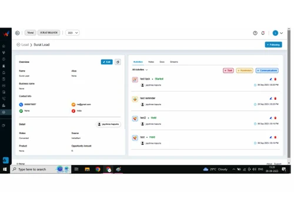The image size is (294, 220).
Task: Click the task icon of test task
Action: click(x=135, y=80)
